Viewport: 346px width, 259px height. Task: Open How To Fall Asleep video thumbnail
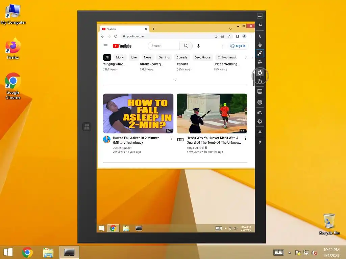point(138,113)
